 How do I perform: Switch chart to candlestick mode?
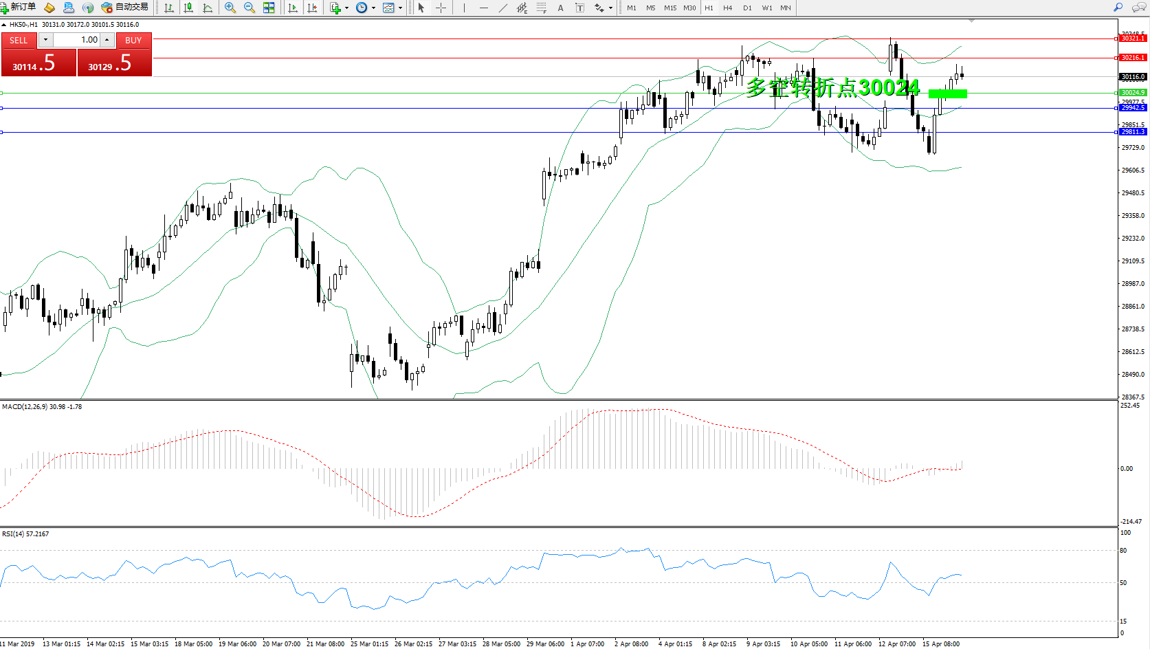click(188, 8)
